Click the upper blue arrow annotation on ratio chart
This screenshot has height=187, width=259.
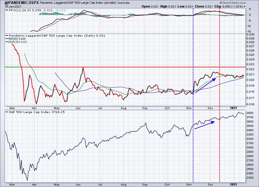pyautogui.click(x=205, y=85)
